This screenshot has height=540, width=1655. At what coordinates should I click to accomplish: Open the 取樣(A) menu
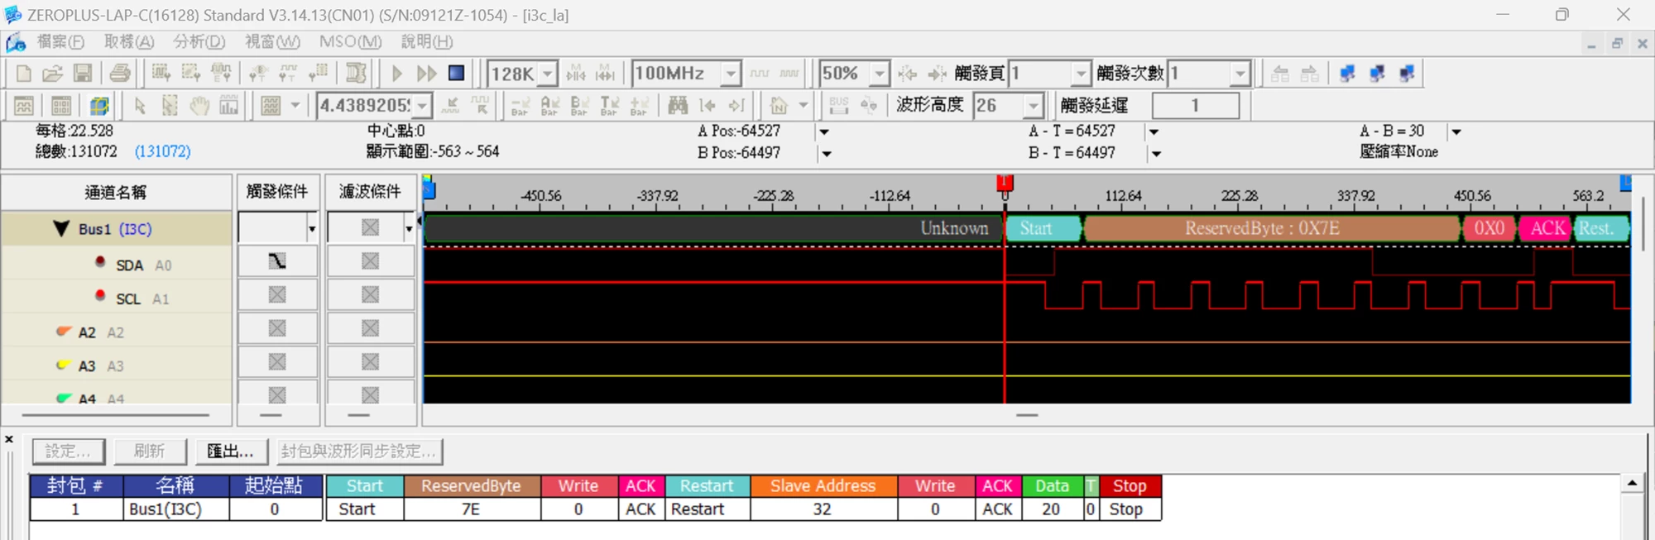pyautogui.click(x=129, y=41)
